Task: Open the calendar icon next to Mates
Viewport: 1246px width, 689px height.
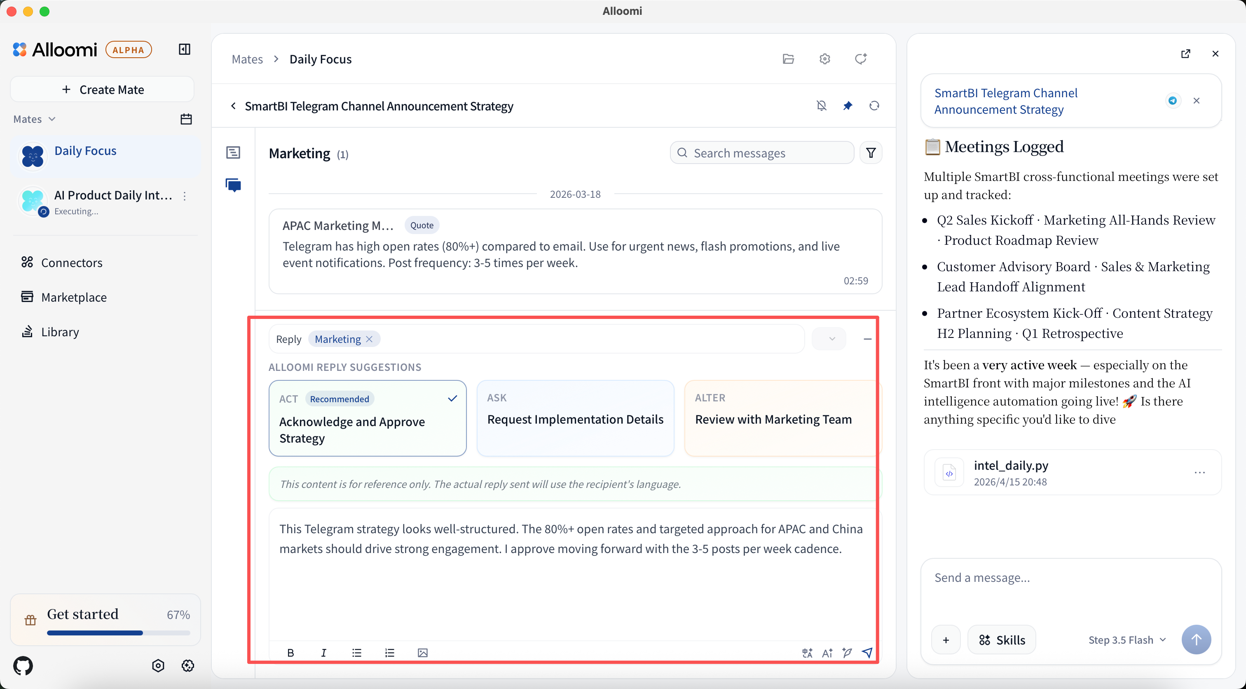Action: tap(186, 119)
